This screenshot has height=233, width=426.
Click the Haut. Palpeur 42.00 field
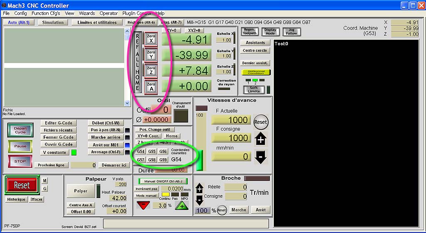tap(118, 198)
